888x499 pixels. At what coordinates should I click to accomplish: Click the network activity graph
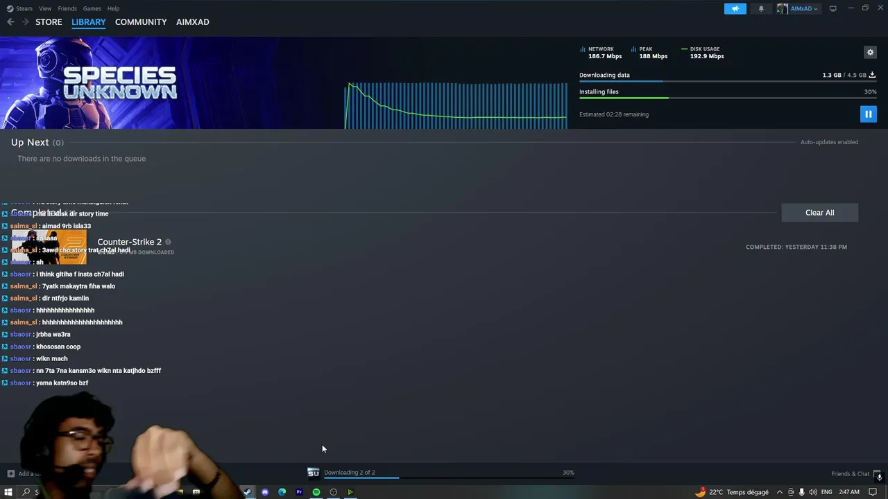[x=456, y=105]
